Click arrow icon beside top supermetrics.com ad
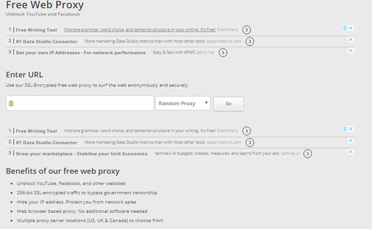This screenshot has width=372, height=229. coord(250,42)
